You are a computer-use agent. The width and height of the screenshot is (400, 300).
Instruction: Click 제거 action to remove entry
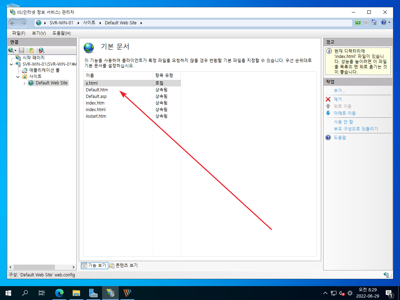click(338, 99)
